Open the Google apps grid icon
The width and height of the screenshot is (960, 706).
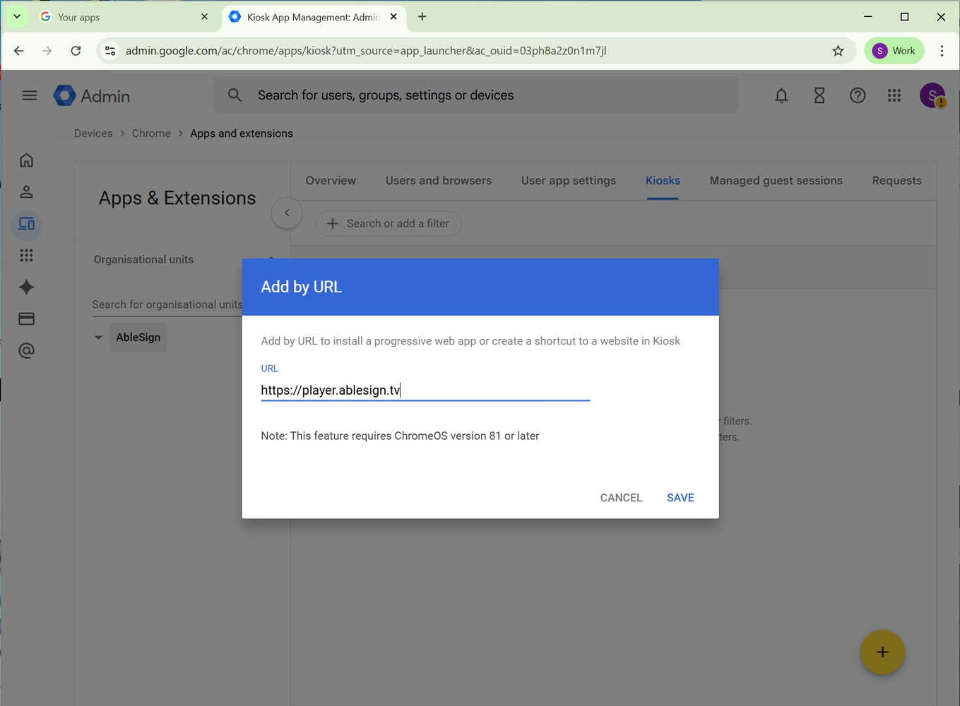pos(894,95)
